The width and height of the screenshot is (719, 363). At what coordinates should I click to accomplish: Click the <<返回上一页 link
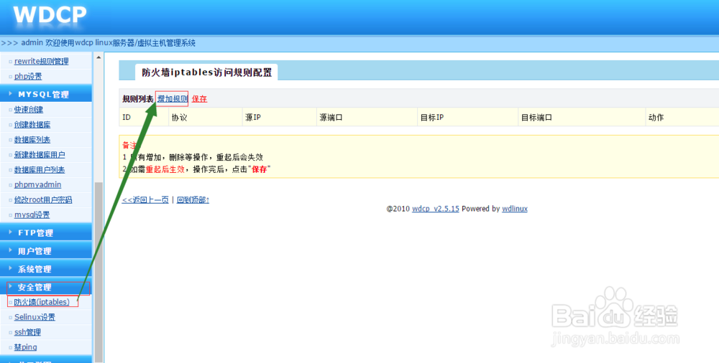coord(145,199)
